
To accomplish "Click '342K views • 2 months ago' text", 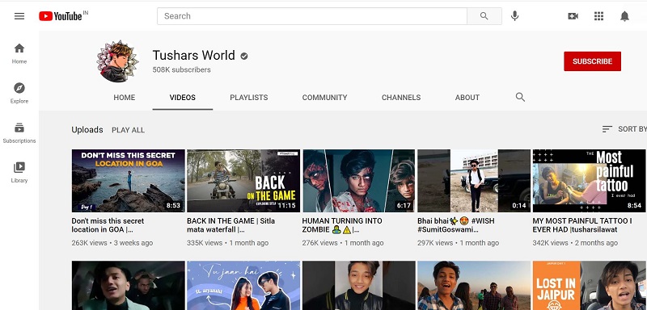I will pos(575,243).
